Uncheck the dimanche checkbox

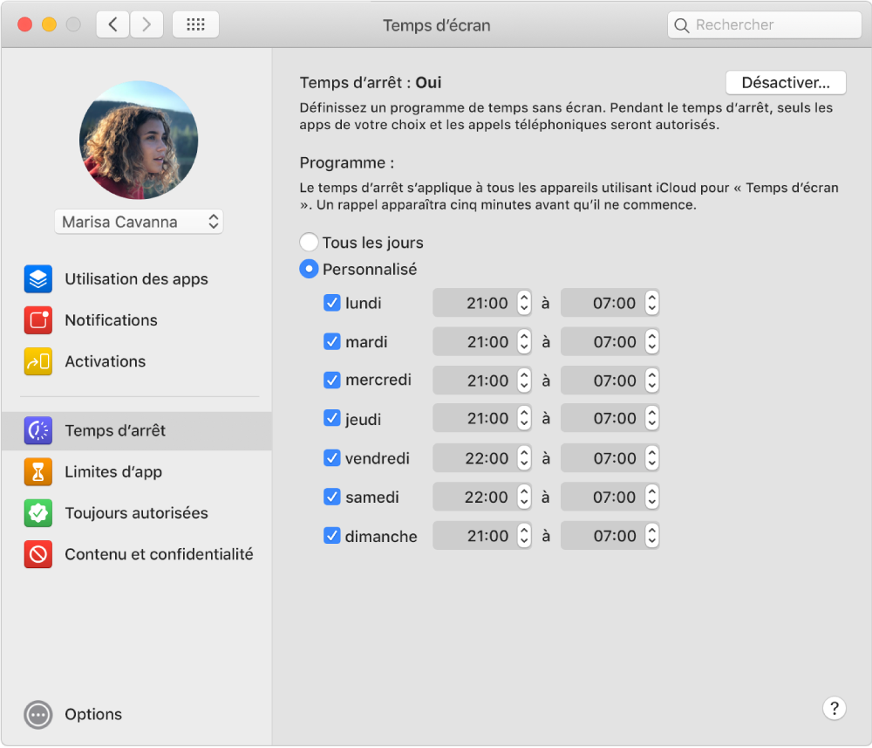tap(332, 536)
